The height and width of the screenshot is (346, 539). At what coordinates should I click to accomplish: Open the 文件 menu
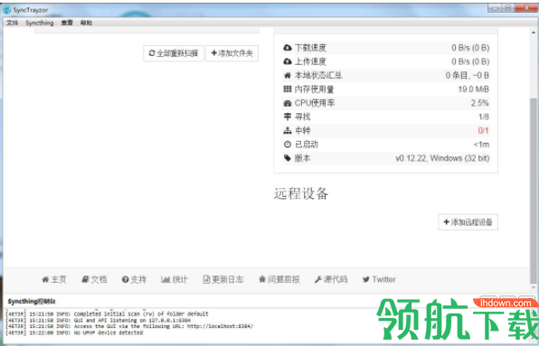pyautogui.click(x=13, y=23)
